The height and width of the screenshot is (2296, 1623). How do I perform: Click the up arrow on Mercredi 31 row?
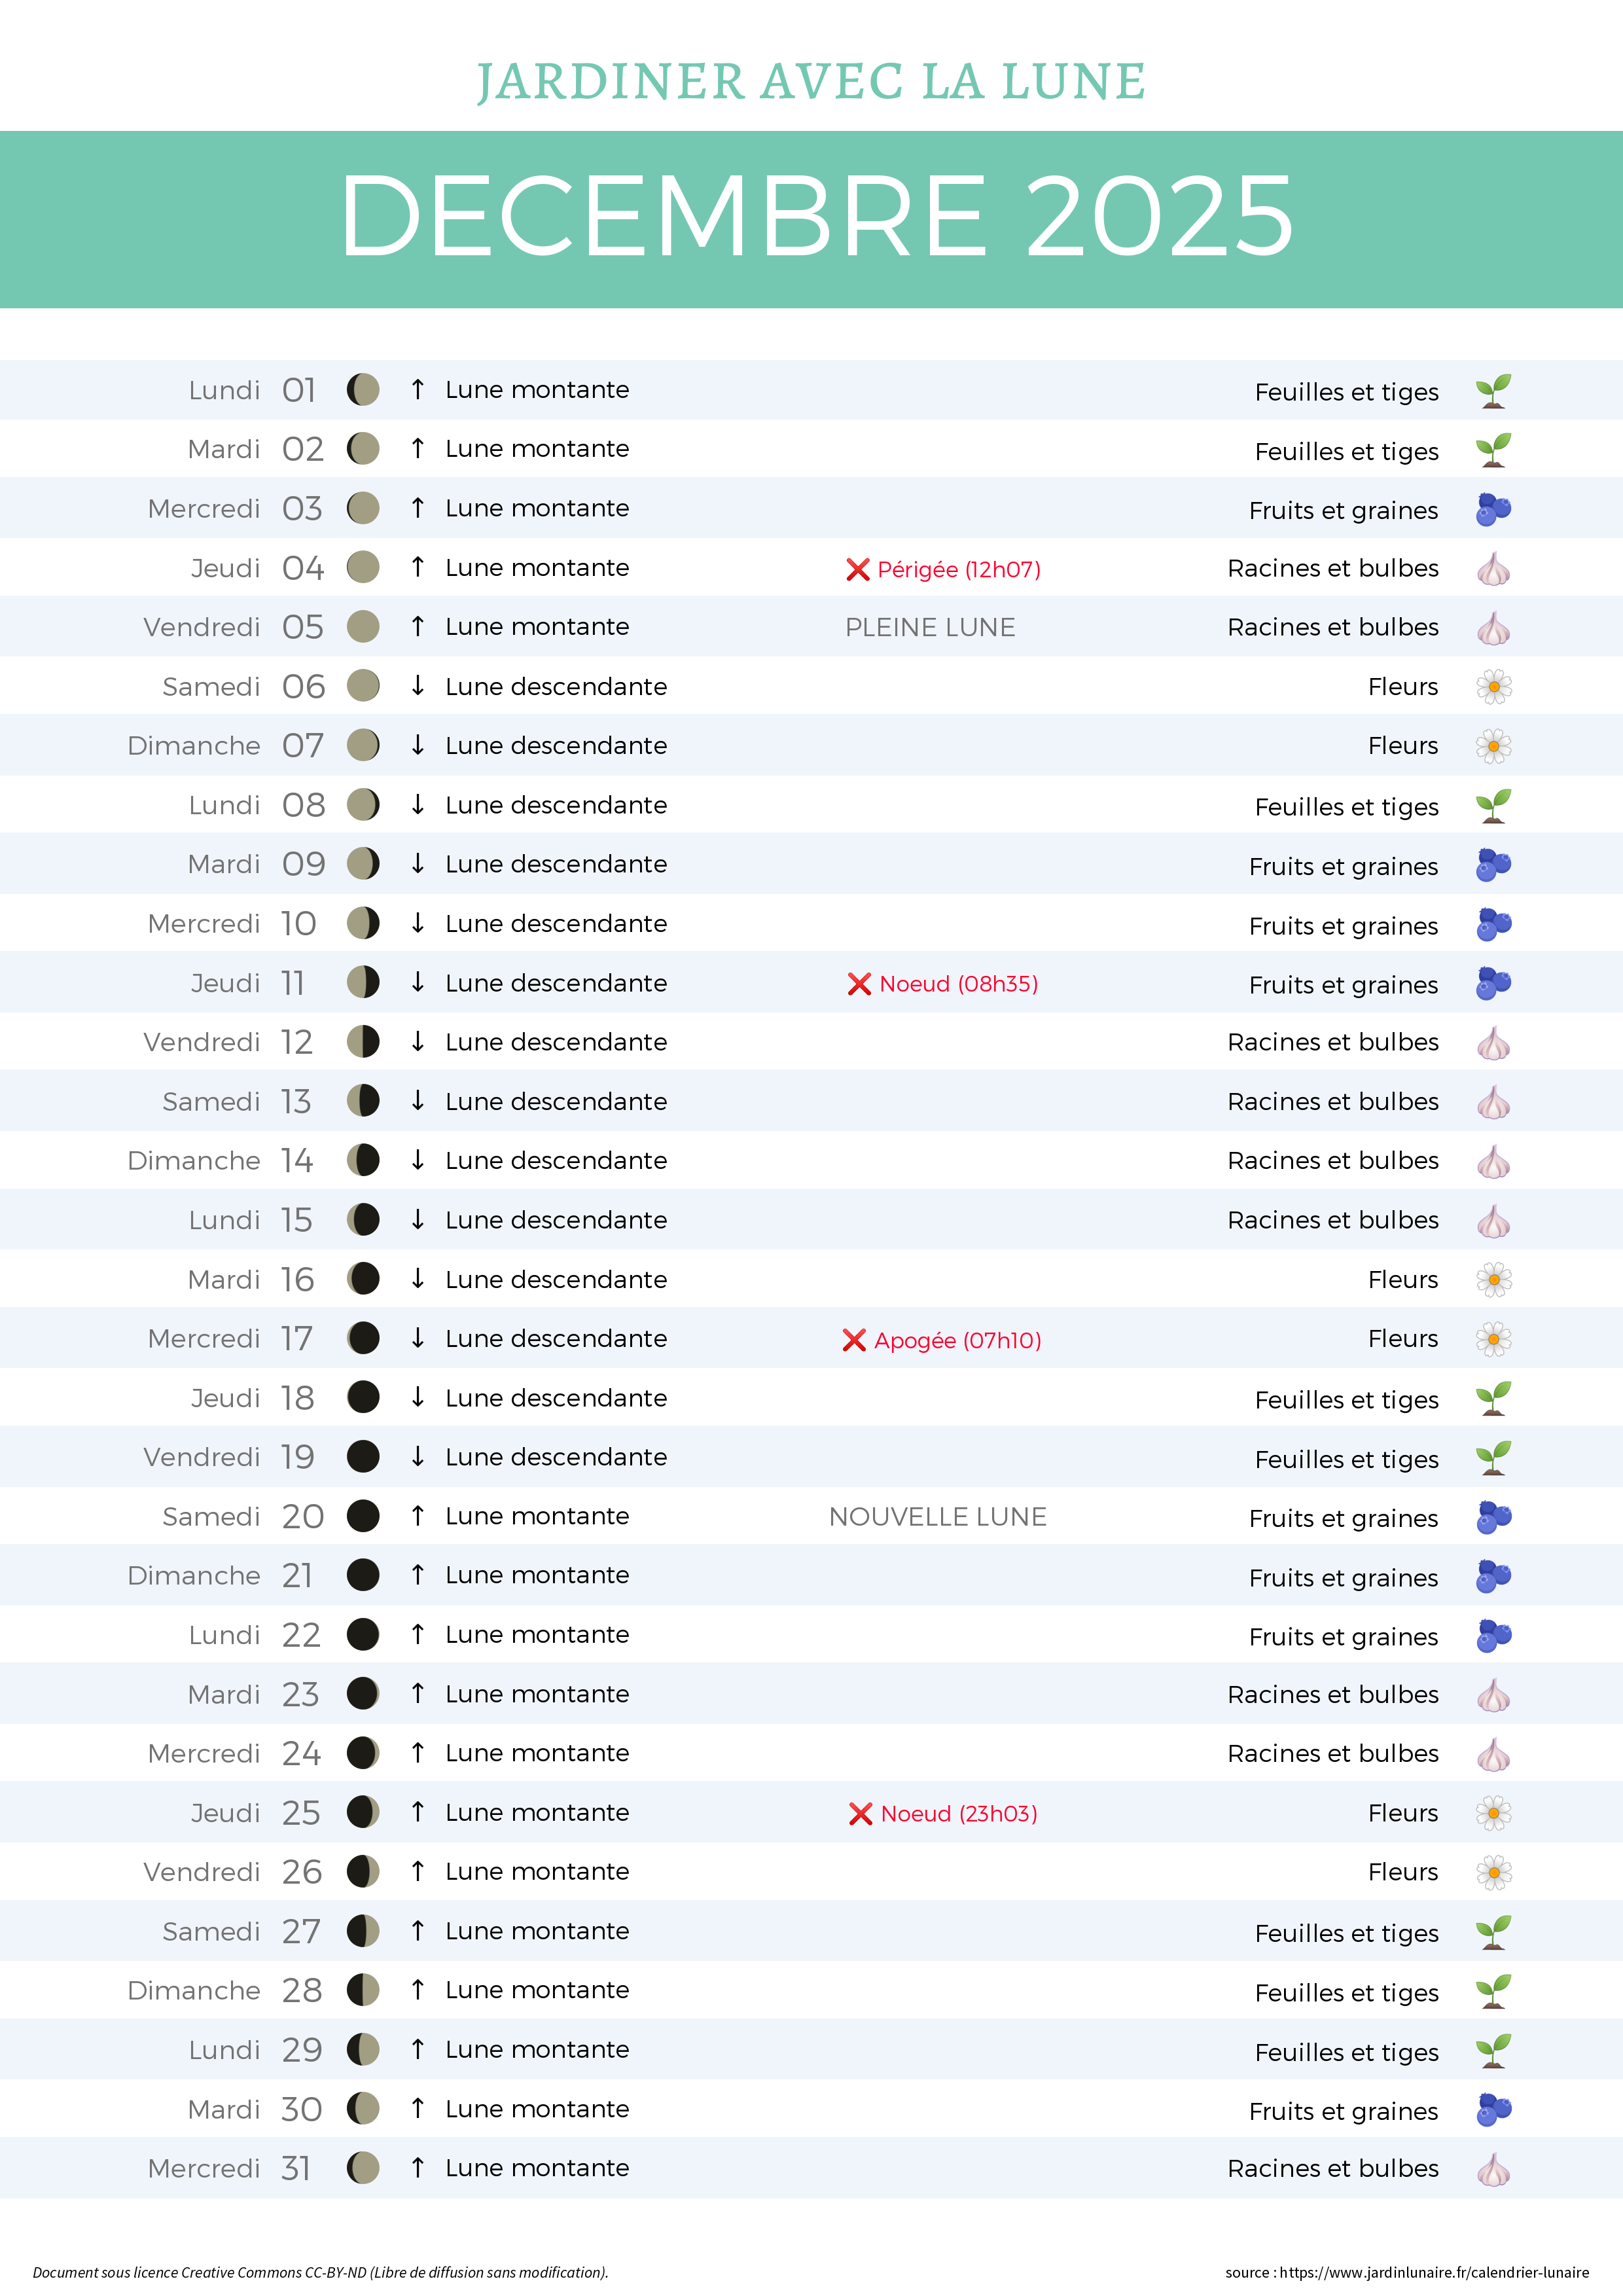click(x=418, y=2167)
